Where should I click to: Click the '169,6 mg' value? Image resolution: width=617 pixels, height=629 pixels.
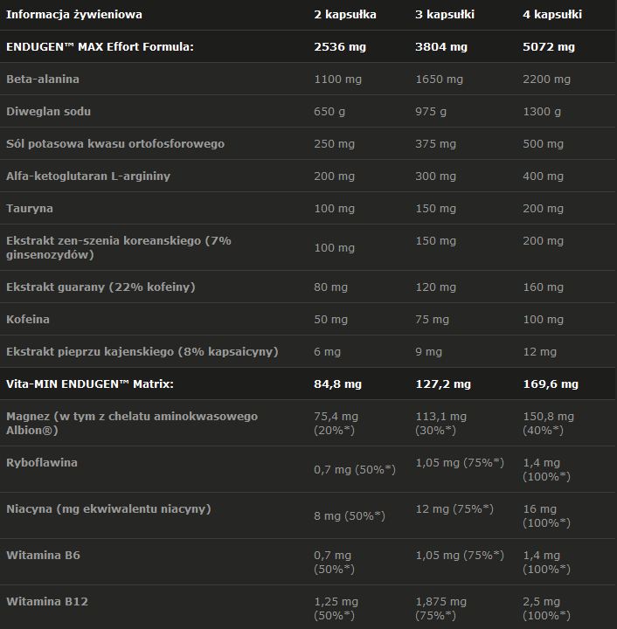point(551,384)
